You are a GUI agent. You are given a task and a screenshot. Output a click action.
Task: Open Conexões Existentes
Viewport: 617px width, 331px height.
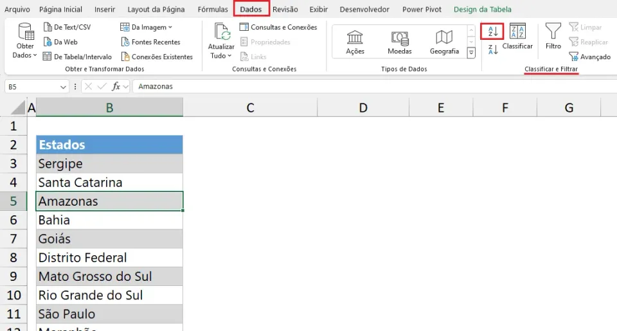[157, 57]
